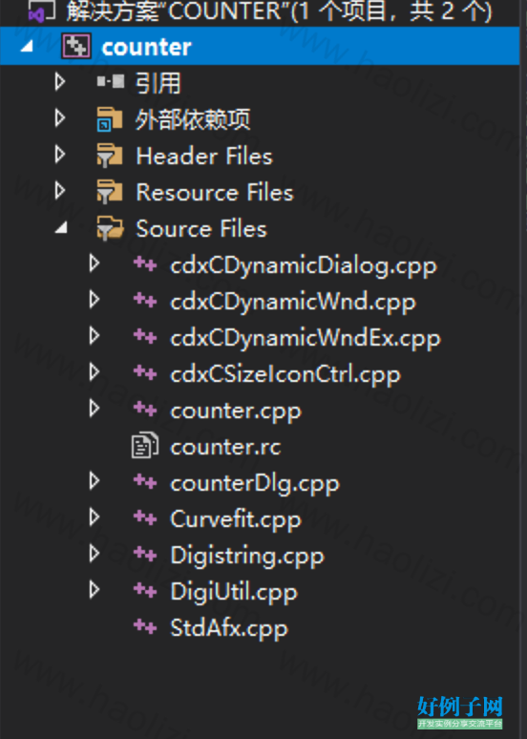Select the 引用 label
The image size is (527, 739).
[158, 83]
